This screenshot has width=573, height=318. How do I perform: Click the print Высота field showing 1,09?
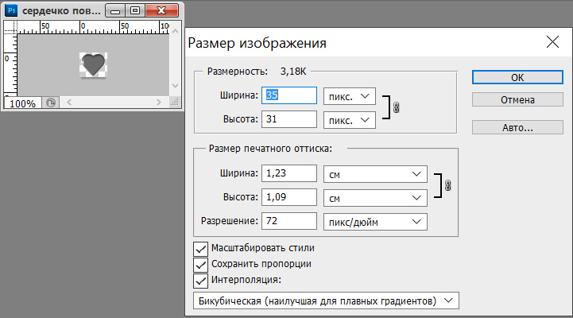289,197
